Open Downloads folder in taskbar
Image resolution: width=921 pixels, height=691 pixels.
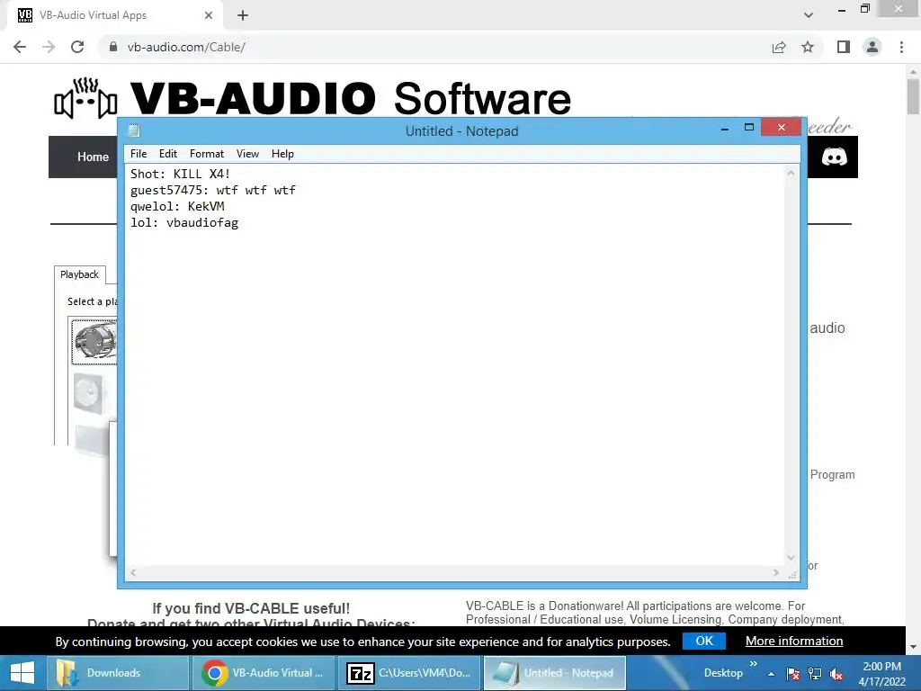coord(118,673)
